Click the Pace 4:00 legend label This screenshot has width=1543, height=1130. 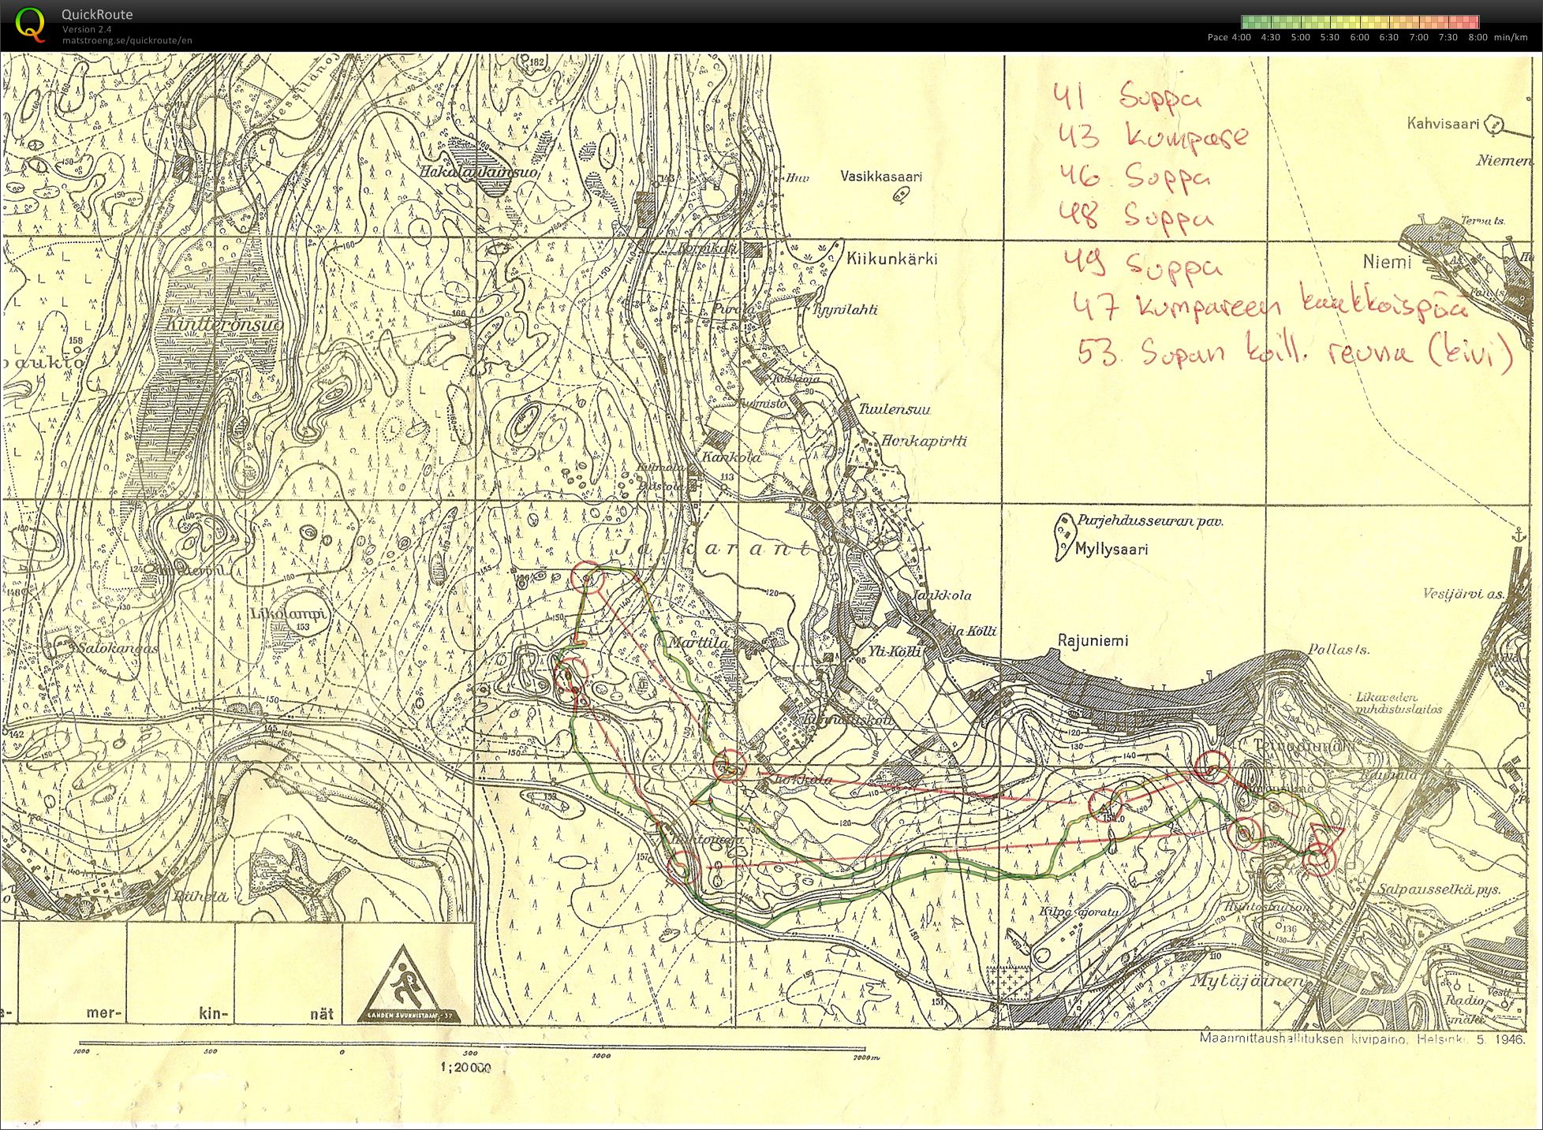click(x=1229, y=37)
